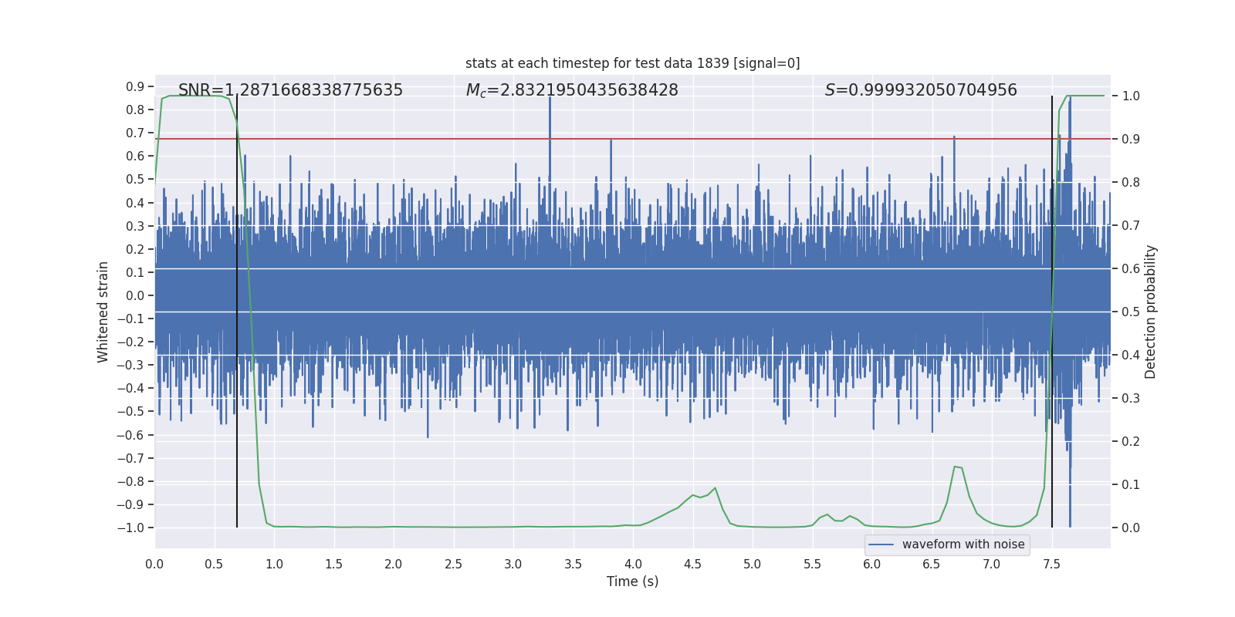Click the 0.0 tick on the Detection probability axis
1235x617 pixels.
(x=1131, y=528)
